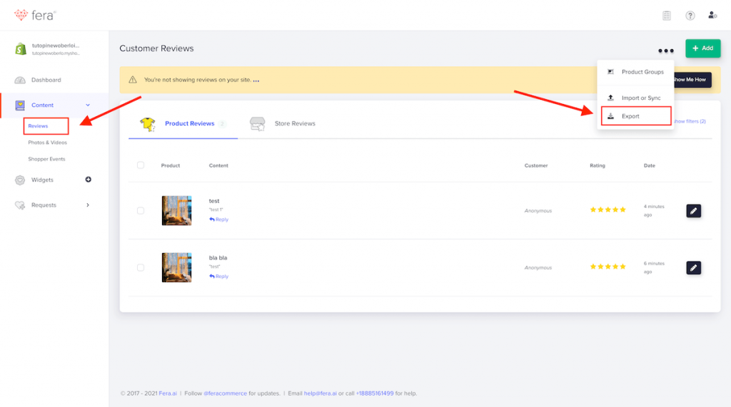Image resolution: width=731 pixels, height=407 pixels.
Task: Select the 'bla bla' review checkbox
Action: point(141,268)
